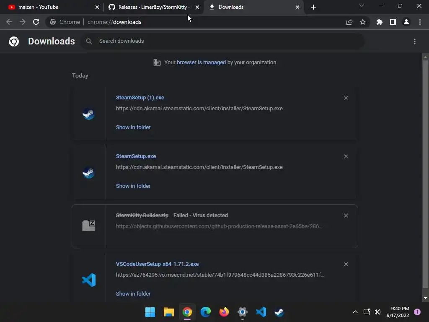This screenshot has height=322, width=429.
Task: Click the VS Code icon of VSCodeUserSetup download
Action: 89,280
